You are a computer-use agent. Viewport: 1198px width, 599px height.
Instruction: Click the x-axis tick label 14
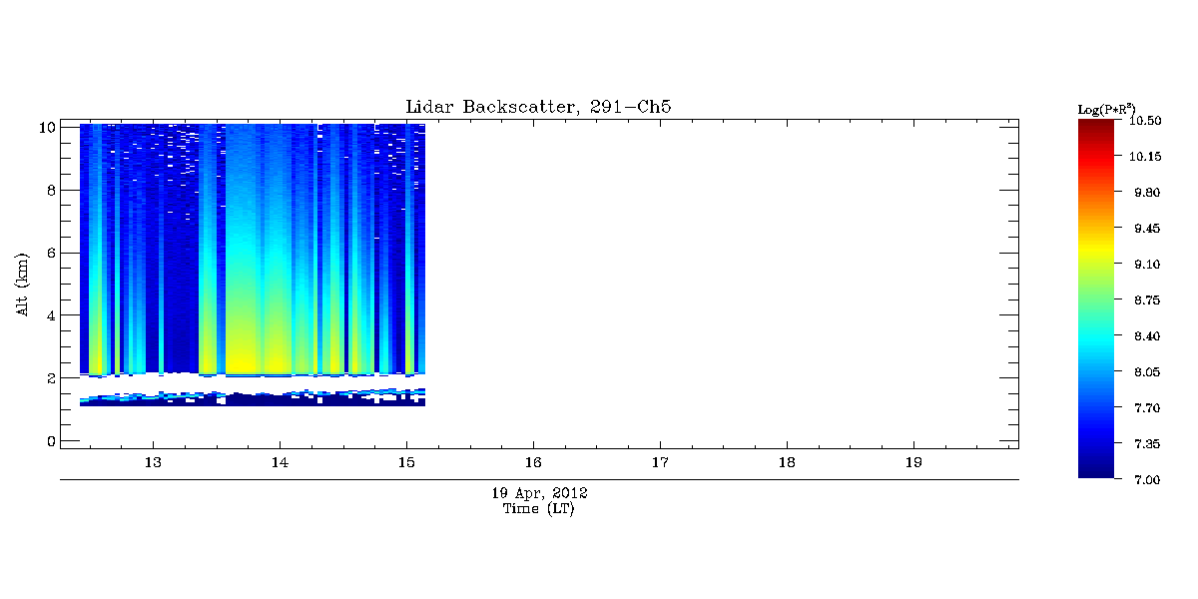pyautogui.click(x=280, y=462)
